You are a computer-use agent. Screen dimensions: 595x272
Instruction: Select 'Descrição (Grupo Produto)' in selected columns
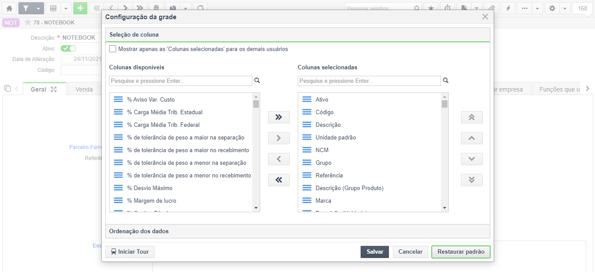coord(369,188)
